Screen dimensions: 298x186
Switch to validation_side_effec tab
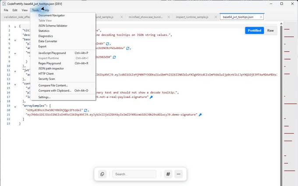[x=17, y=17]
